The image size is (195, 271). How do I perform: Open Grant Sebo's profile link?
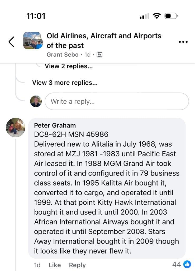63,55
